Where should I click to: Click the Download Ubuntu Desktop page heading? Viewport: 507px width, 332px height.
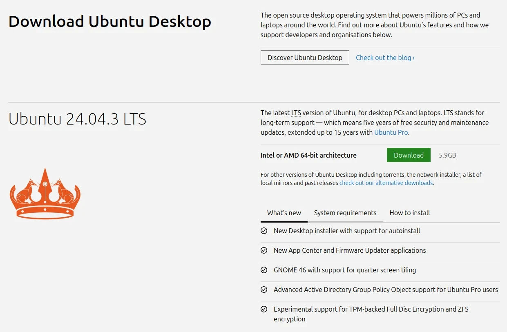point(109,21)
